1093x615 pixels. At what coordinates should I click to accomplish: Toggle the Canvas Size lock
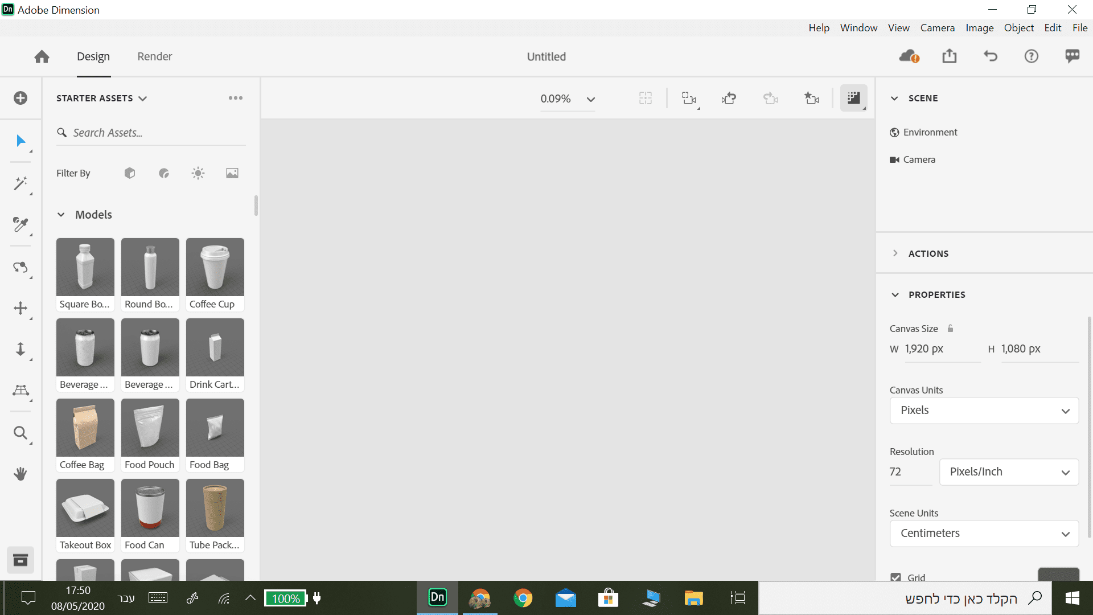pyautogui.click(x=950, y=329)
